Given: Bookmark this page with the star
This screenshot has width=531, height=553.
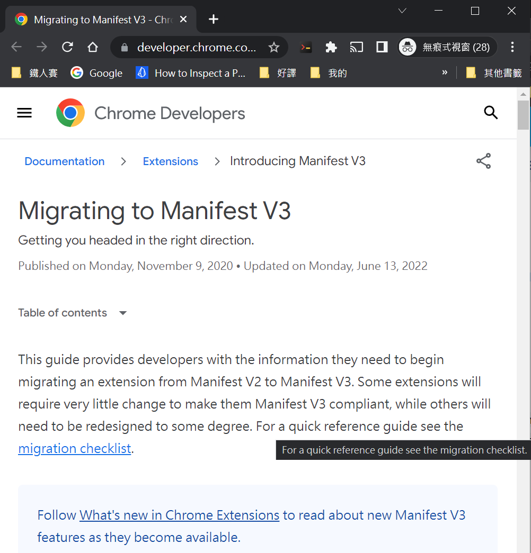Looking at the screenshot, I should tap(274, 47).
